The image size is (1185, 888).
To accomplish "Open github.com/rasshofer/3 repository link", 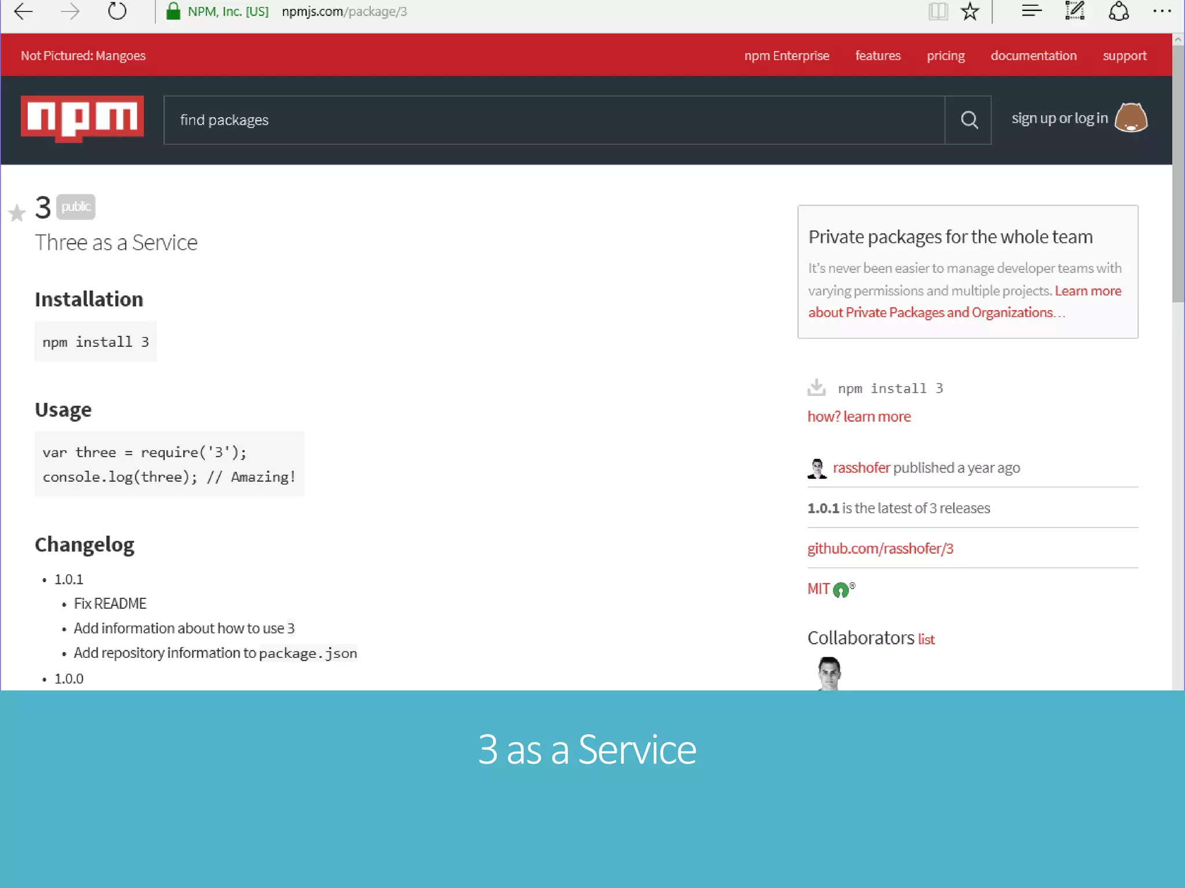I will tap(880, 548).
